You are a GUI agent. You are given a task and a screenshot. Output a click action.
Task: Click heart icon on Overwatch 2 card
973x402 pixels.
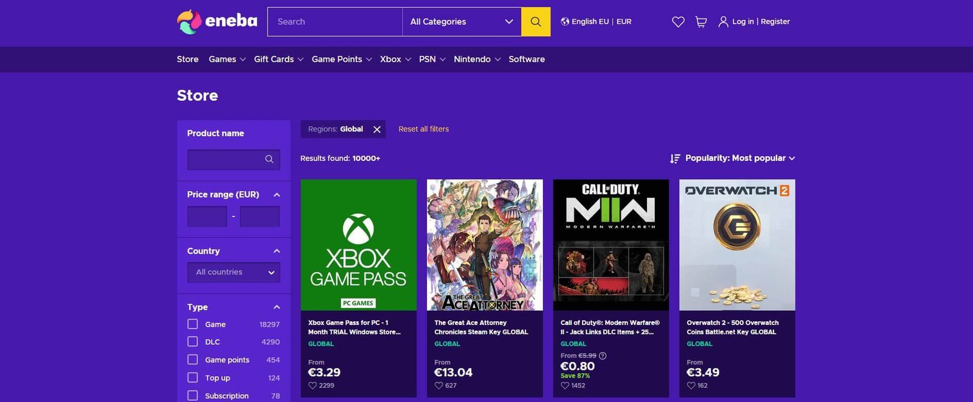pyautogui.click(x=691, y=386)
